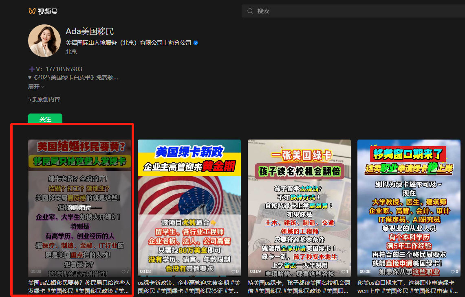Follow the account with 关注 button
The height and width of the screenshot is (297, 465).
tap(45, 119)
